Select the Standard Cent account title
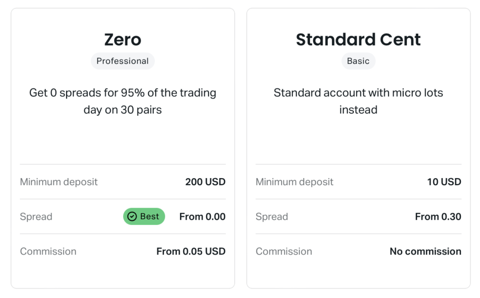This screenshot has width=480, height=298. click(x=358, y=39)
